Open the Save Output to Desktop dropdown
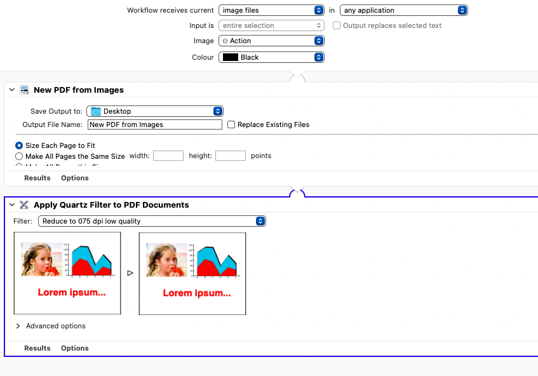This screenshot has width=538, height=376. [155, 111]
